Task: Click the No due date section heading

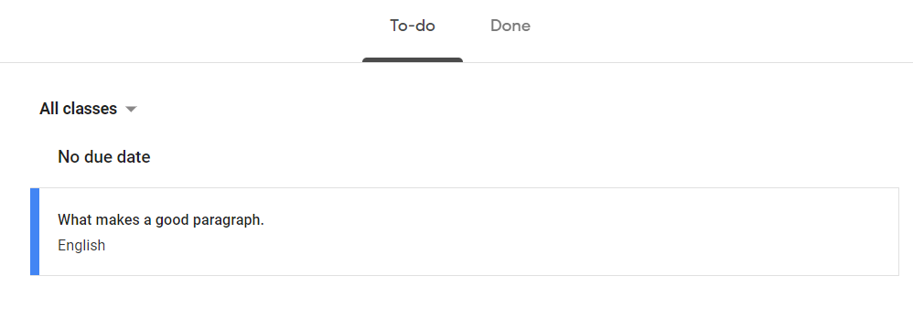Action: click(x=104, y=157)
